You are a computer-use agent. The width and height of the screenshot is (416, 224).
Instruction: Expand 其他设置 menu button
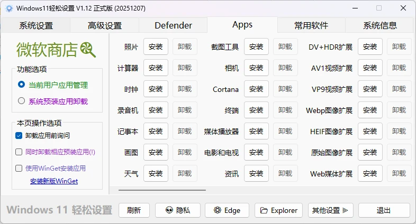(x=331, y=210)
